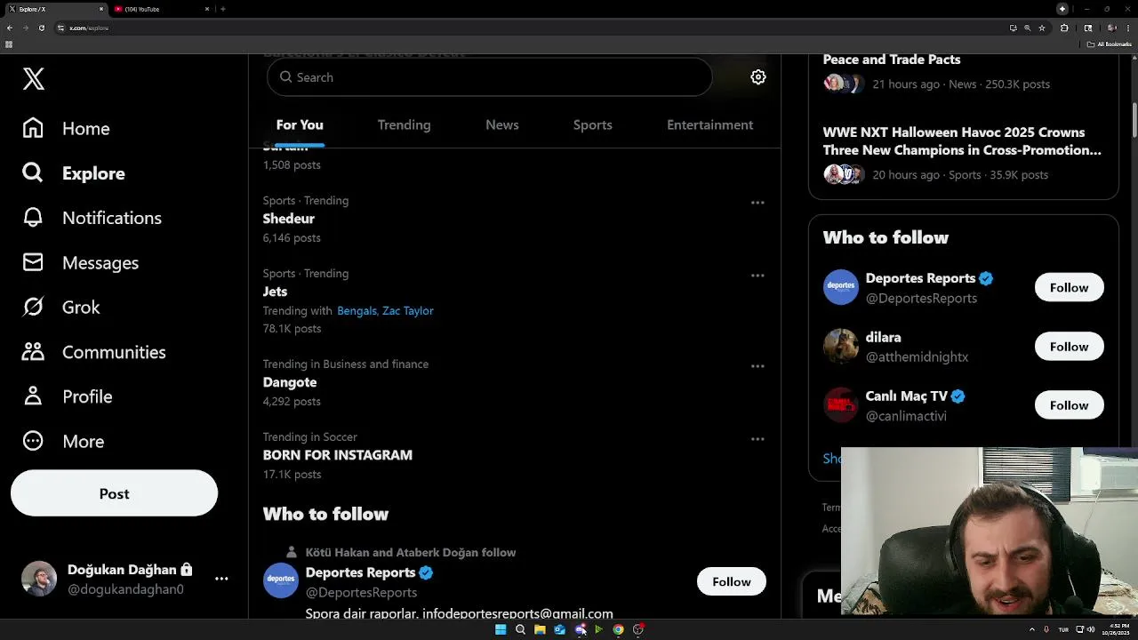Open the Windows Start menu
Image resolution: width=1138 pixels, height=640 pixels.
coord(501,629)
